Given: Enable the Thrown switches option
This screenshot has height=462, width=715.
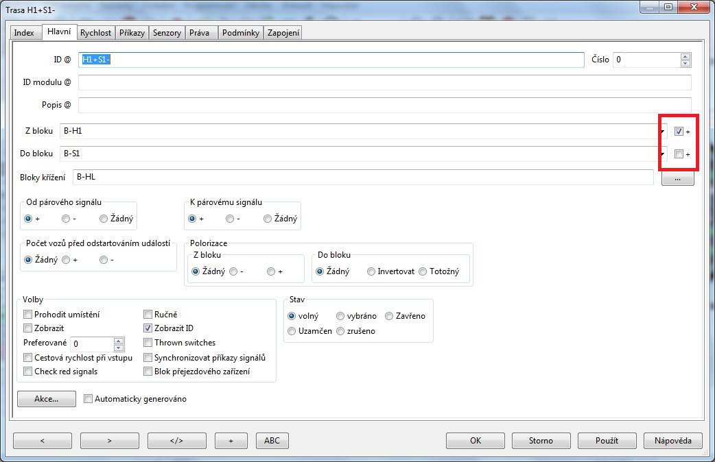Looking at the screenshot, I should pyautogui.click(x=148, y=343).
